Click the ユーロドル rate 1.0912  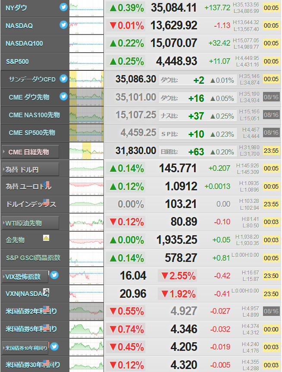pyautogui.click(x=181, y=186)
